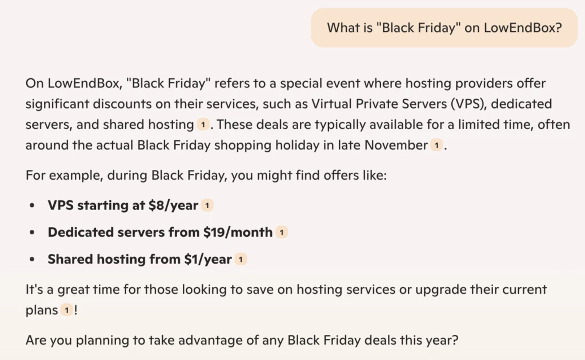Click the "It's a great time" sentence

click(x=286, y=289)
